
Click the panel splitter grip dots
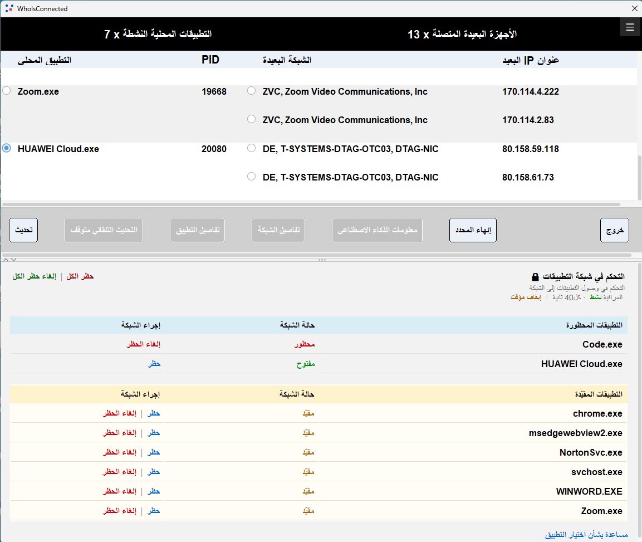[322, 260]
